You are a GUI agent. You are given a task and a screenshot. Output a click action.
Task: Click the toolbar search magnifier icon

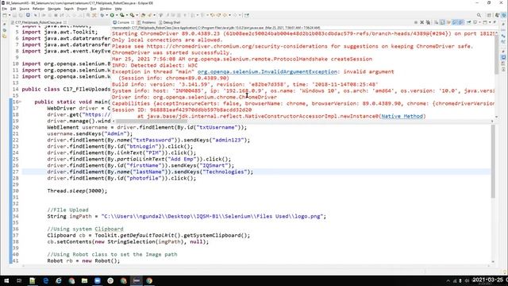coord(479,15)
